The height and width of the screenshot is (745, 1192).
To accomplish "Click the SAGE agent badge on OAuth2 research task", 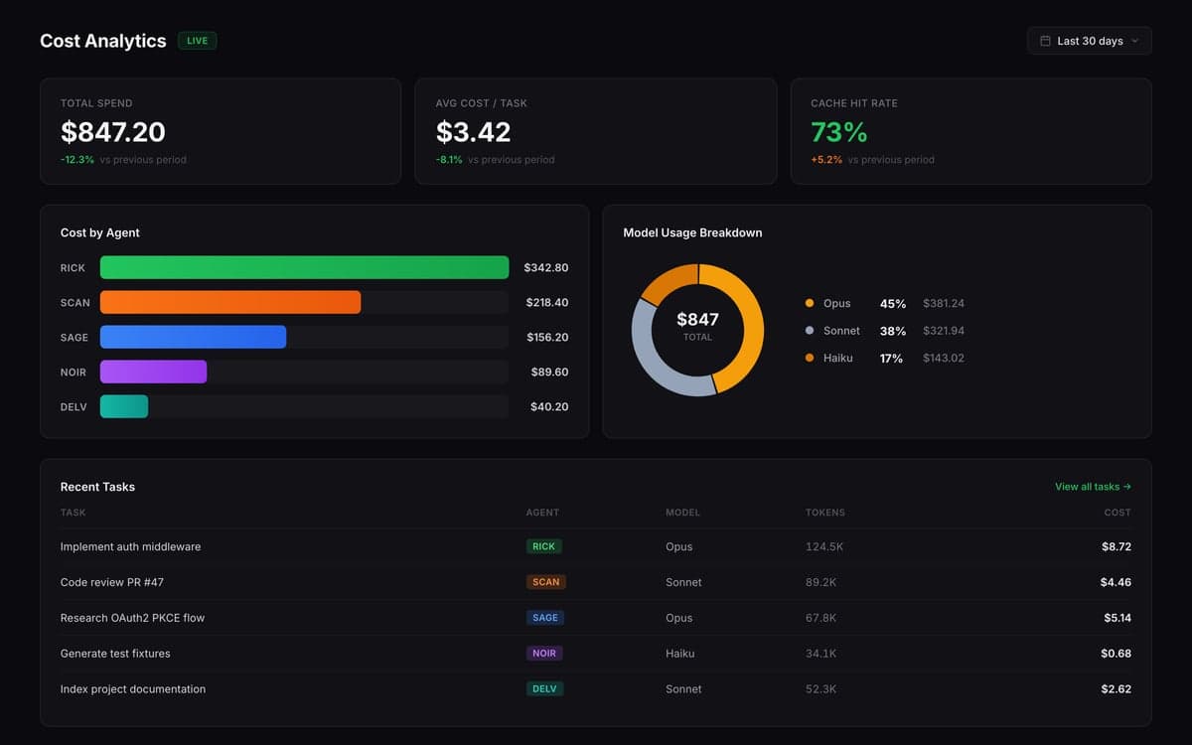I will 544,618.
